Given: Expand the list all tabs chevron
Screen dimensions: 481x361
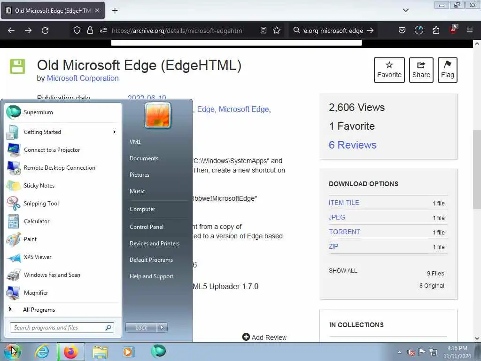Looking at the screenshot, I should point(405,10).
